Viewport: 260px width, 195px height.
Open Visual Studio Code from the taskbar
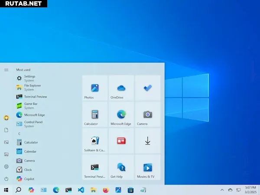pos(81,190)
